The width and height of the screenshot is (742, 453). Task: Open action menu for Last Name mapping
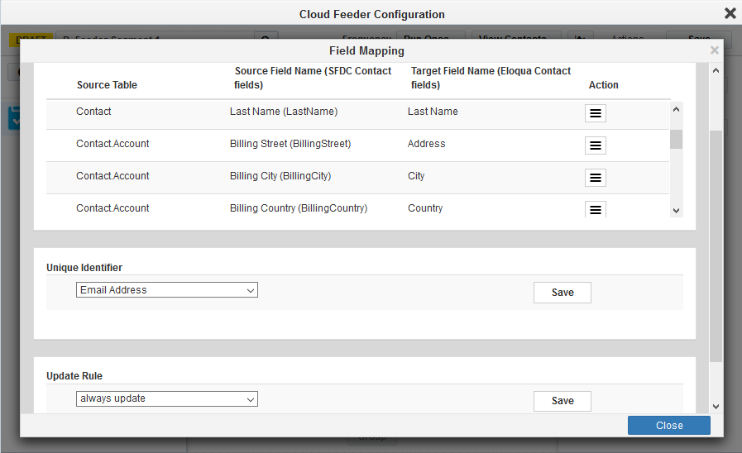coord(595,113)
